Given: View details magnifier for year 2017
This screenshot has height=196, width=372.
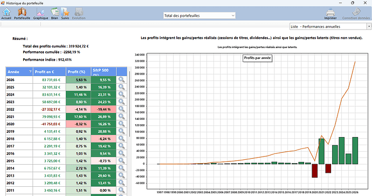Looking at the screenshot, I should (x=122, y=146).
